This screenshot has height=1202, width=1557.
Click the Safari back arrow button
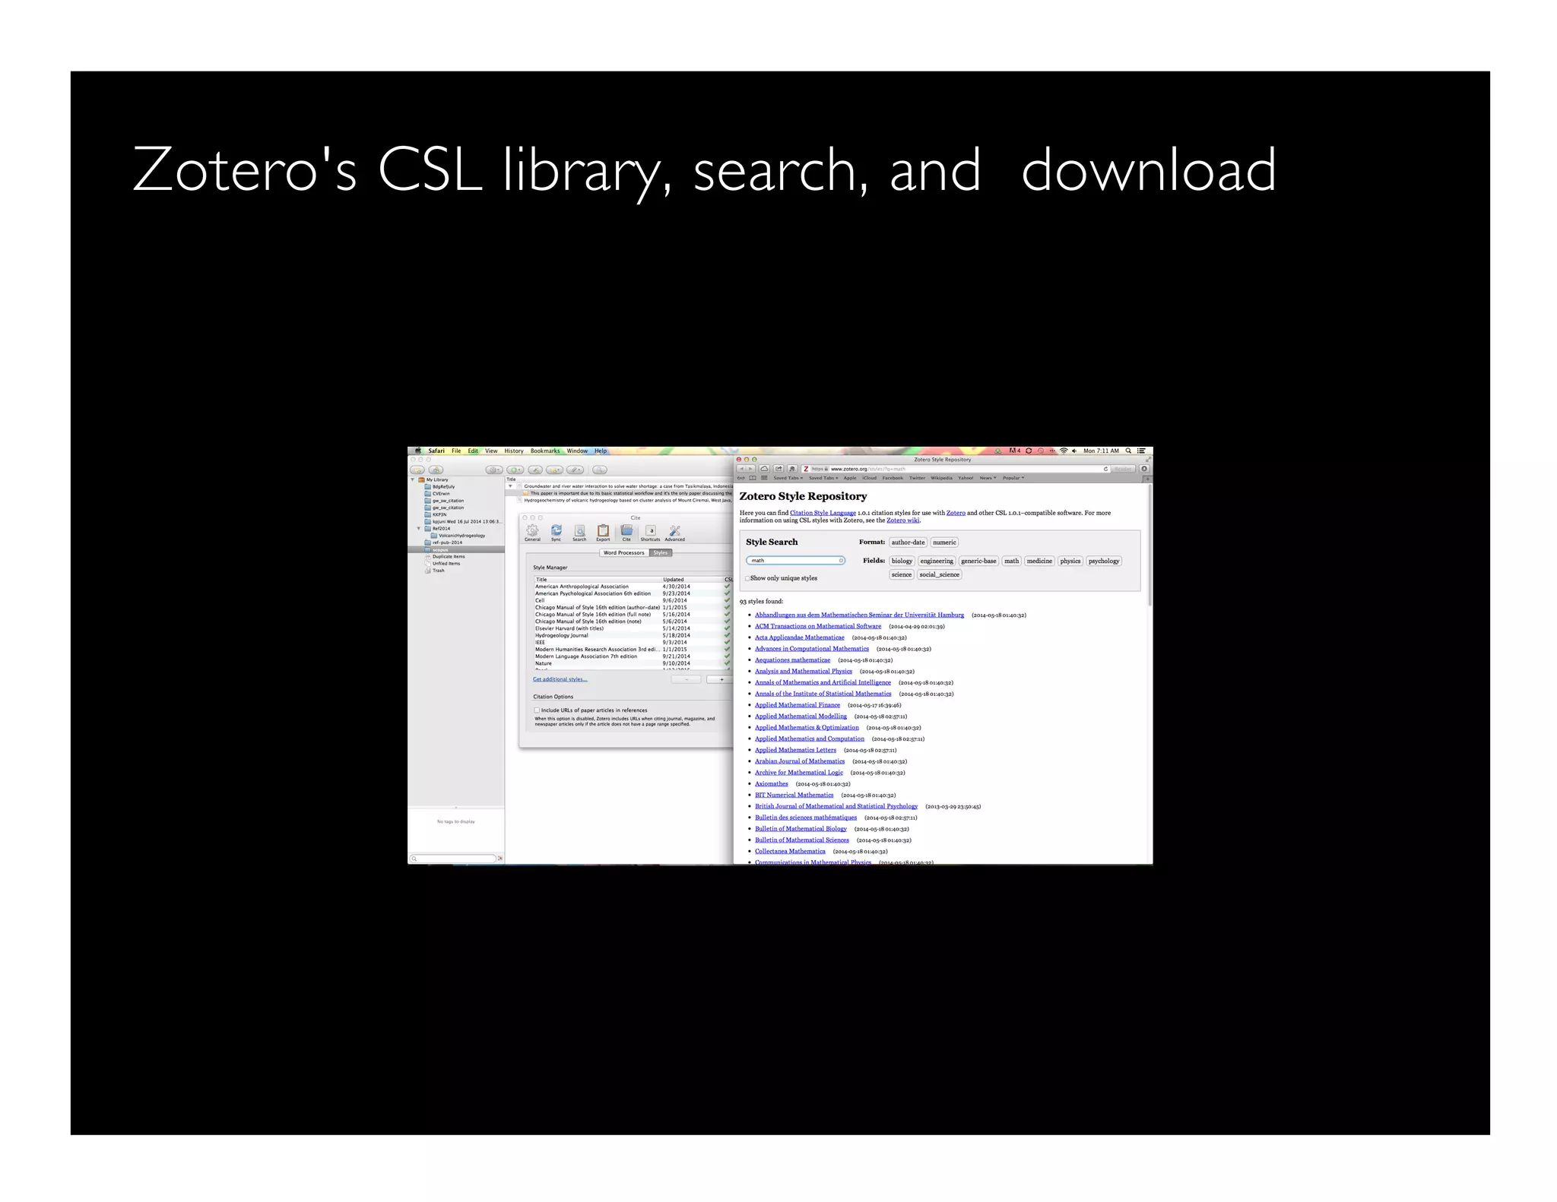(741, 469)
